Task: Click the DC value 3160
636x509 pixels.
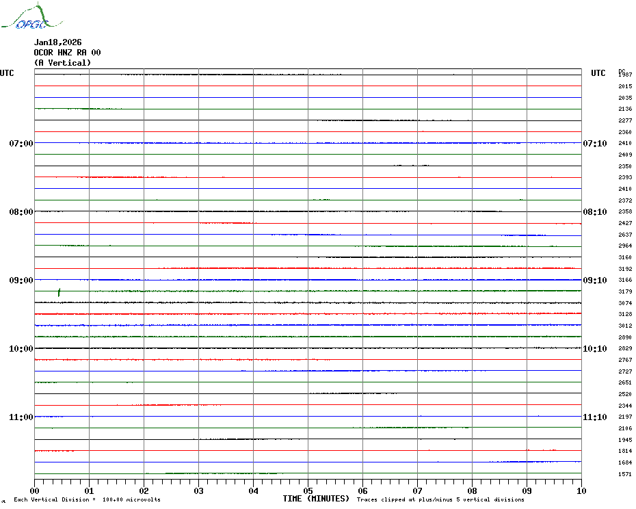Action: [x=625, y=257]
